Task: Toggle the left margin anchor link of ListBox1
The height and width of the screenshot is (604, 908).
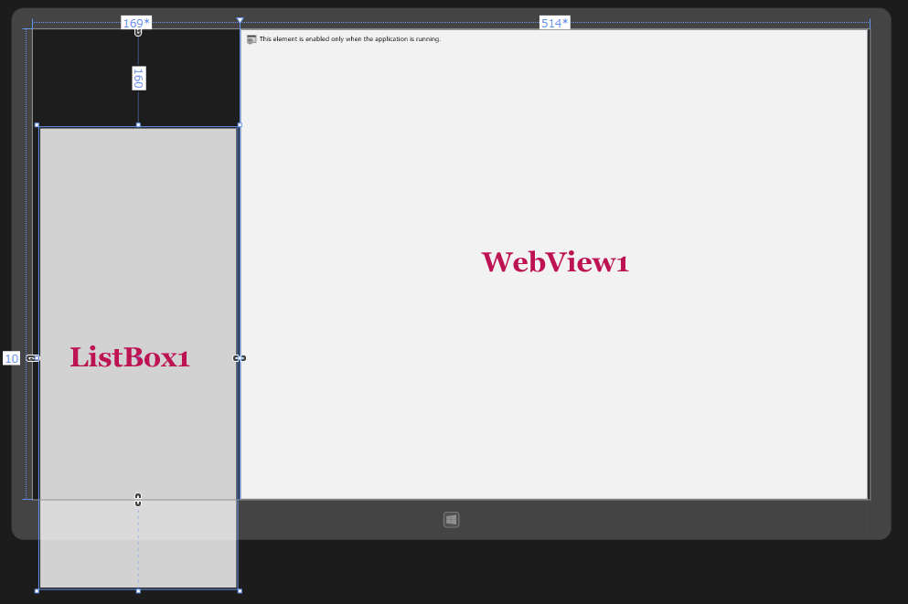Action: tap(32, 358)
